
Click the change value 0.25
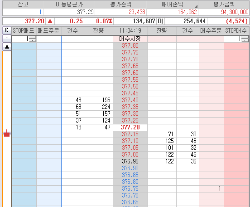[76, 21]
